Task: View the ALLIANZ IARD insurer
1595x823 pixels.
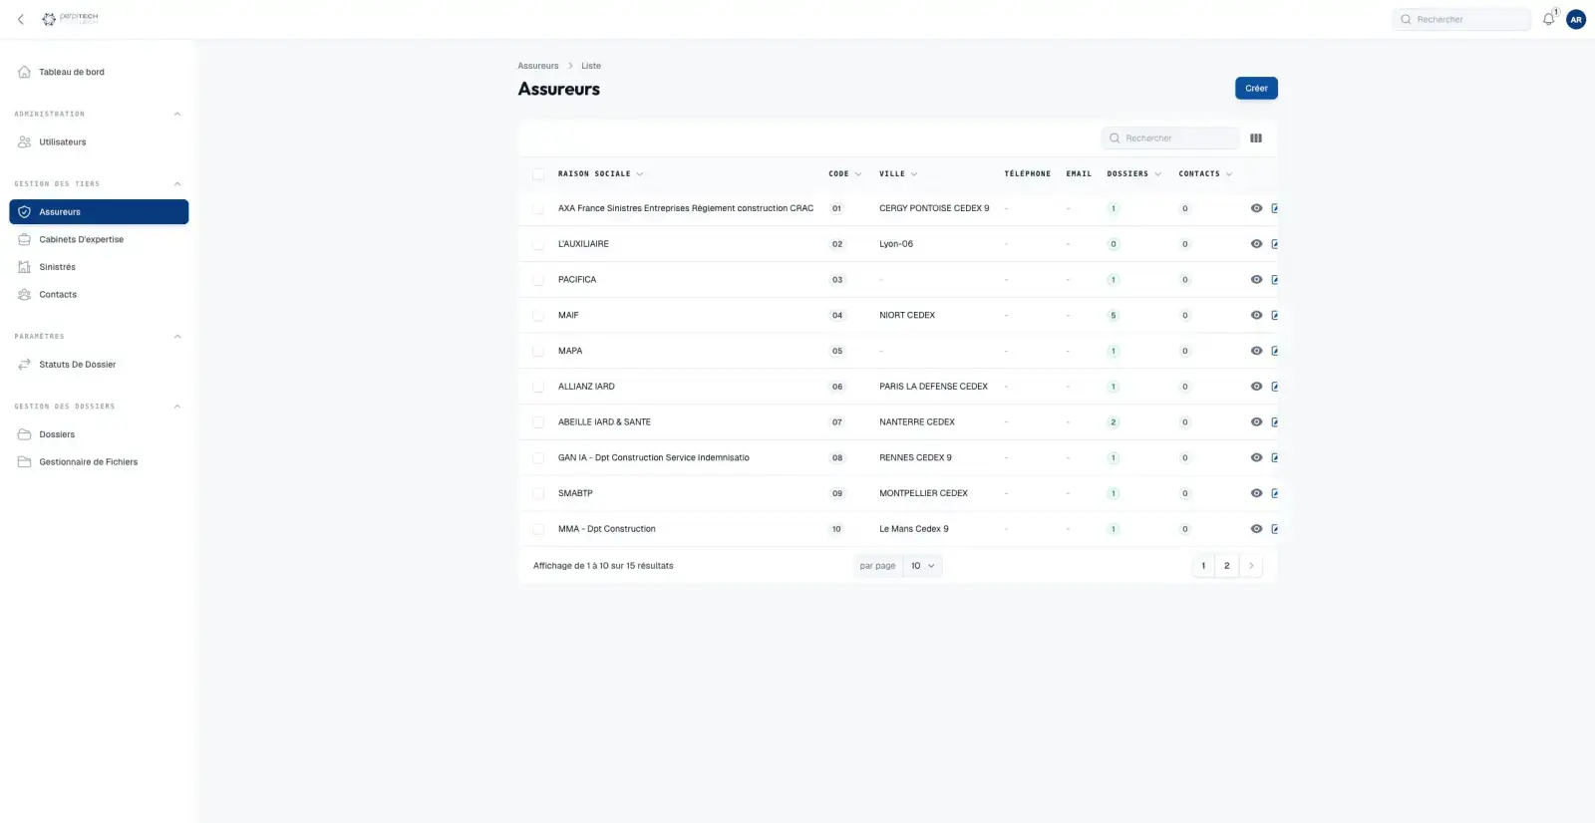Action: point(1256,387)
